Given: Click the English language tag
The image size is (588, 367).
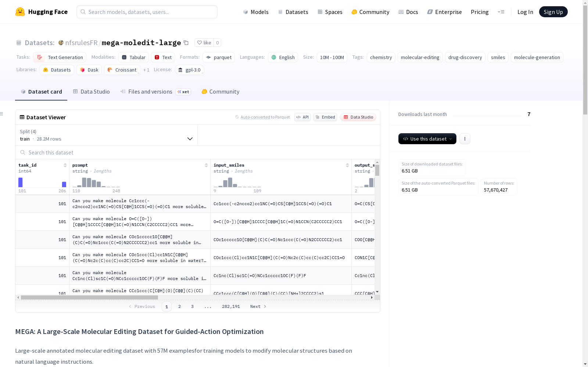Looking at the screenshot, I should tap(283, 57).
